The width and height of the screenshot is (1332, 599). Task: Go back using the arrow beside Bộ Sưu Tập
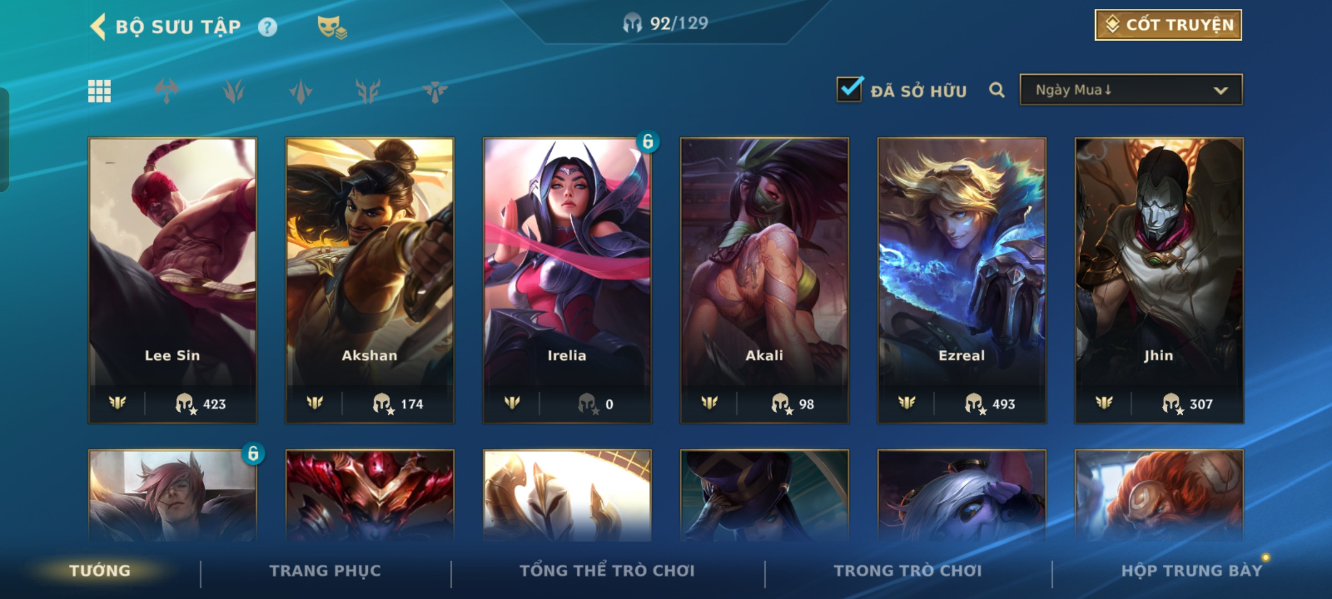[98, 27]
